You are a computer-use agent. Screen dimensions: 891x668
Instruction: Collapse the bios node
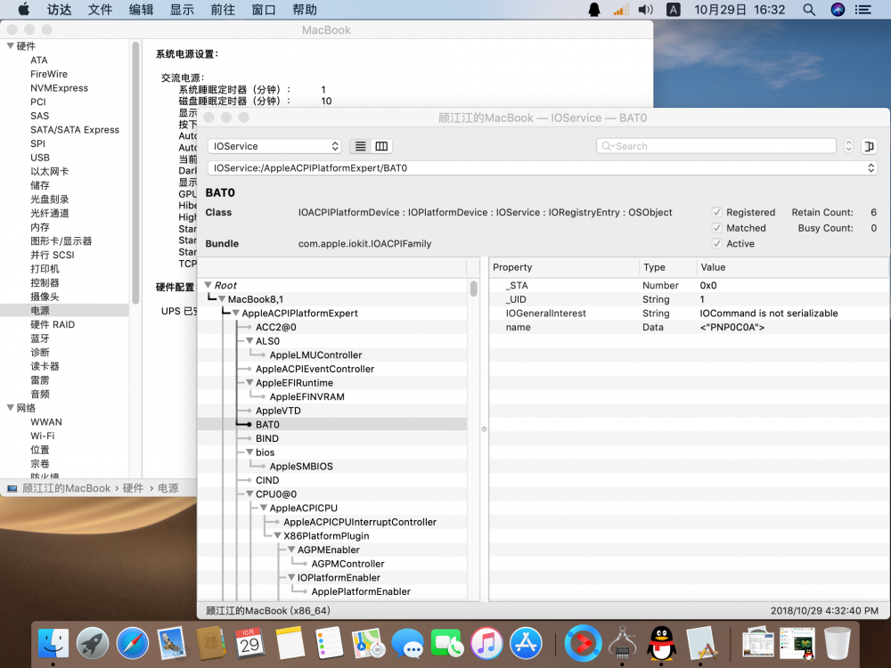(249, 452)
